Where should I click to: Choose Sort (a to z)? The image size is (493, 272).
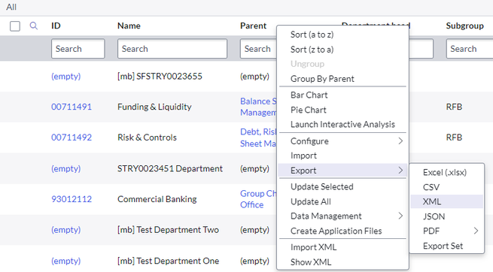click(x=312, y=35)
